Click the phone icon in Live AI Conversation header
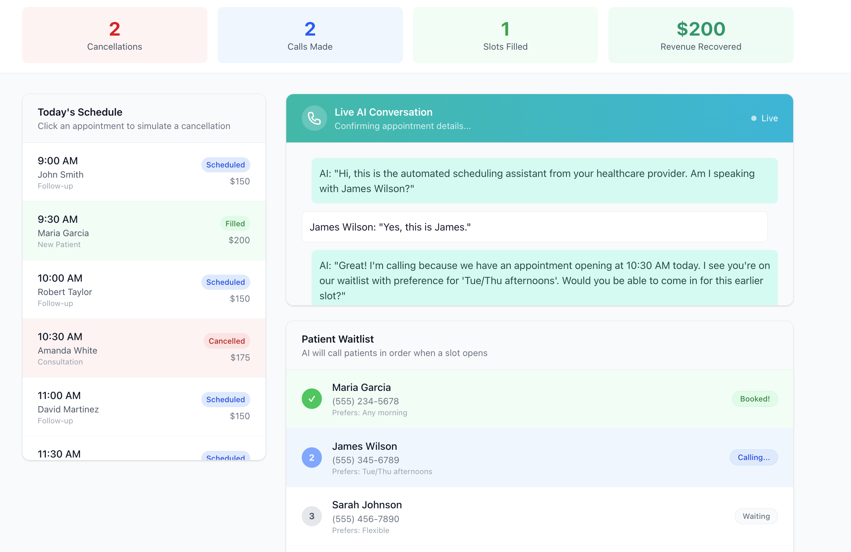This screenshot has height=552, width=851. [x=314, y=118]
